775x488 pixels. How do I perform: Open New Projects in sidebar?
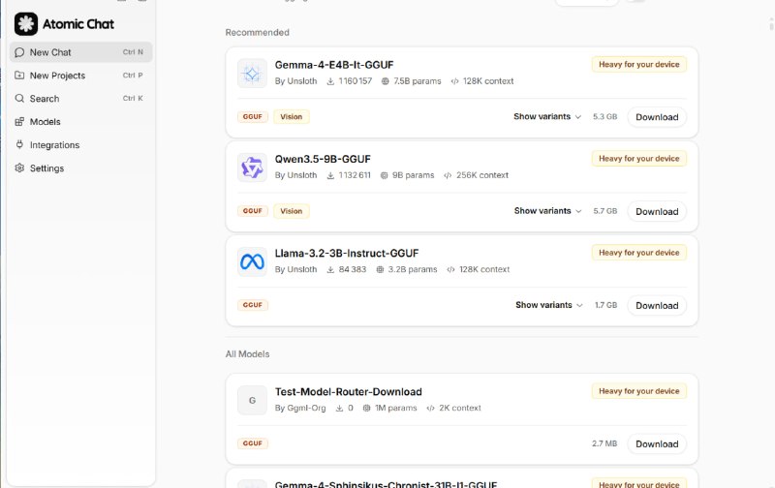pos(80,76)
